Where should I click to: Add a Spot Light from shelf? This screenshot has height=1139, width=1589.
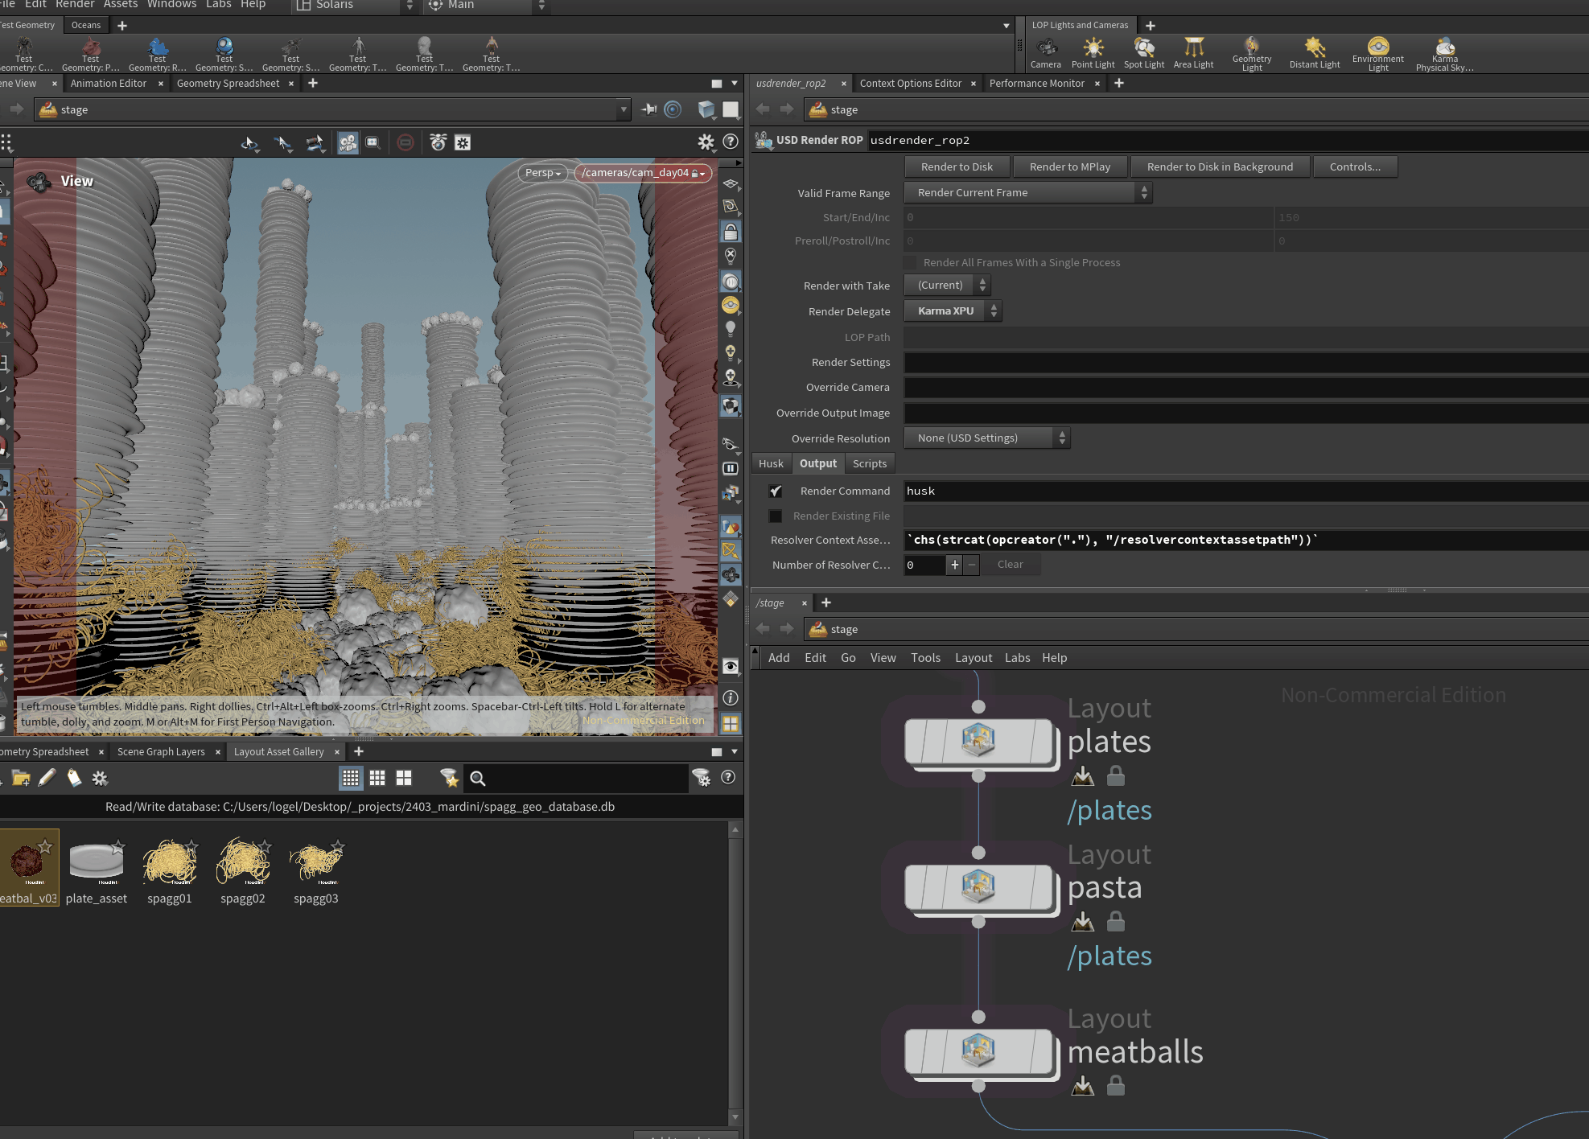pyautogui.click(x=1143, y=53)
